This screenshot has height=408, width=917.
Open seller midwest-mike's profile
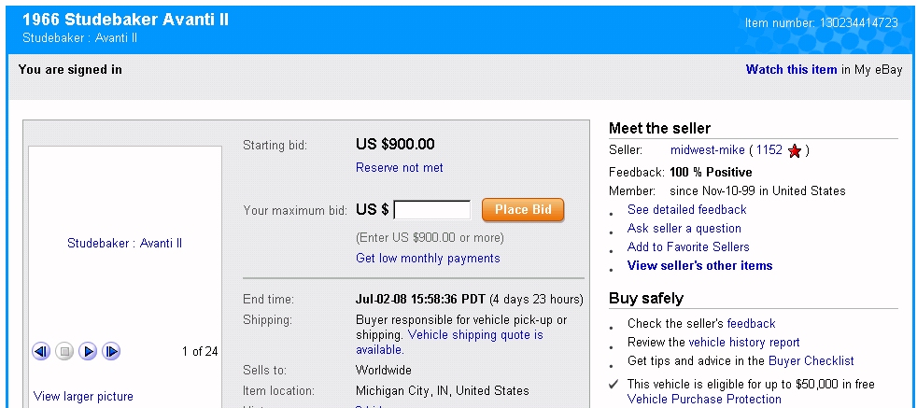pos(707,150)
